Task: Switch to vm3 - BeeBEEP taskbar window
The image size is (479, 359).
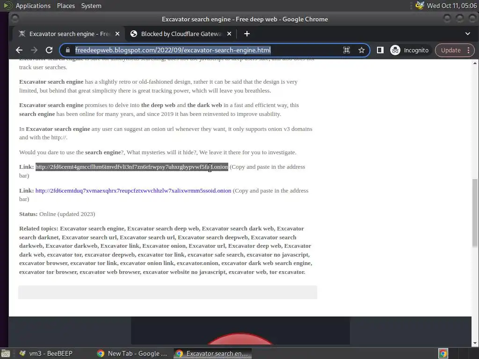Action: (46, 353)
